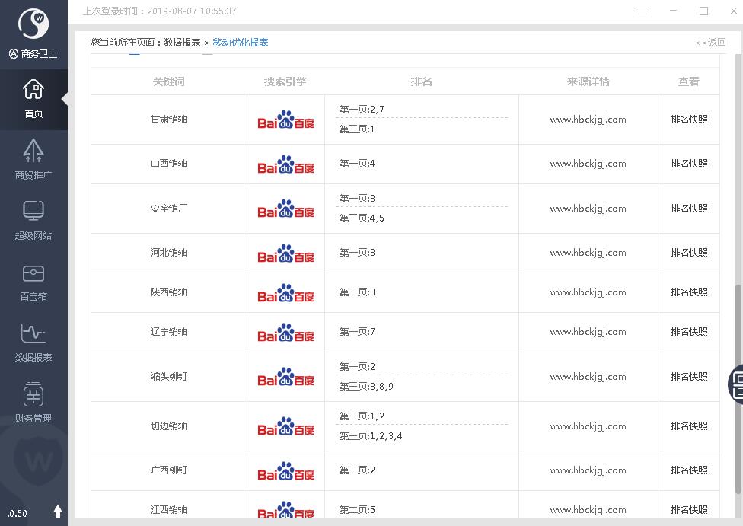View 排名快照 for 山西销轴
743x526 pixels.
point(689,164)
